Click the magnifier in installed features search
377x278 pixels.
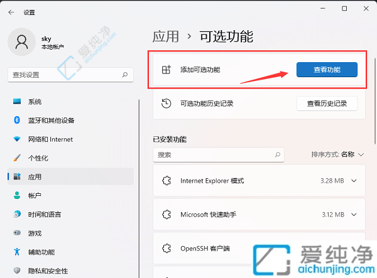tap(278, 154)
